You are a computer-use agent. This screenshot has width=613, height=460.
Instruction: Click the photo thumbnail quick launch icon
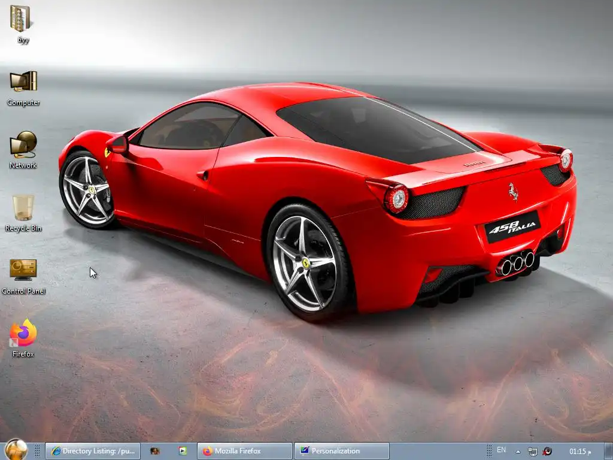click(155, 451)
